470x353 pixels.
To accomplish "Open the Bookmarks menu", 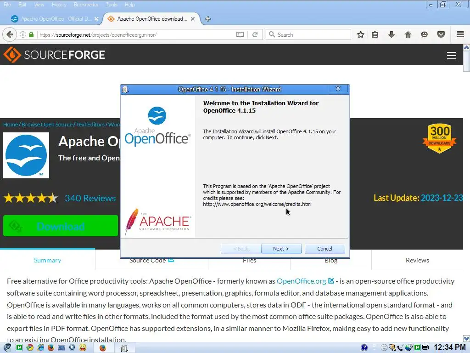I will [x=86, y=5].
